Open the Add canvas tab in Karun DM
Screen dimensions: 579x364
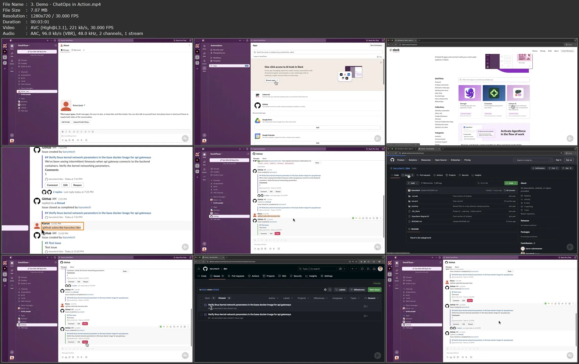(x=76, y=50)
